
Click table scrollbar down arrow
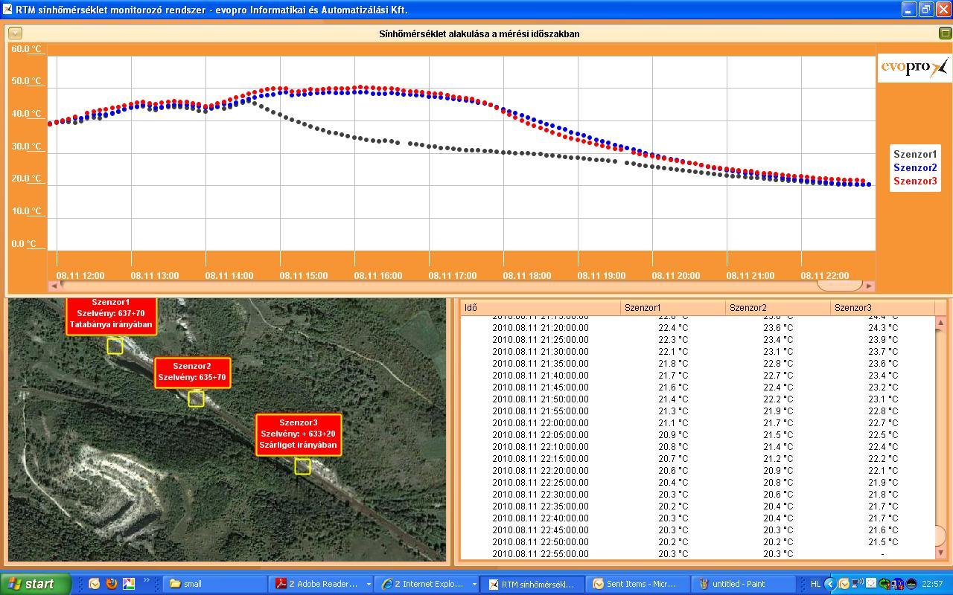pyautogui.click(x=940, y=553)
